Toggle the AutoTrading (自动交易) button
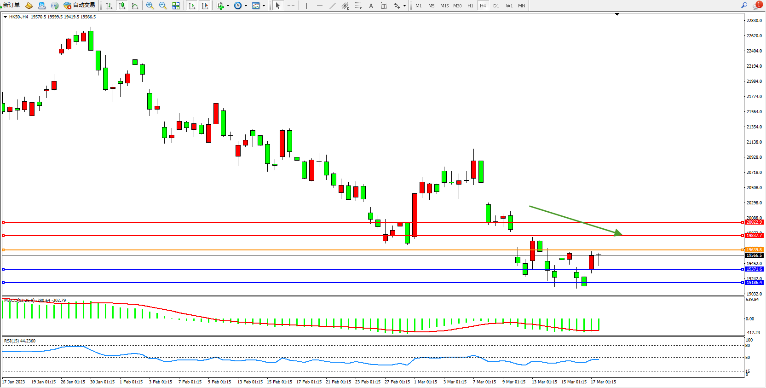The width and height of the screenshot is (766, 388). pyautogui.click(x=80, y=5)
